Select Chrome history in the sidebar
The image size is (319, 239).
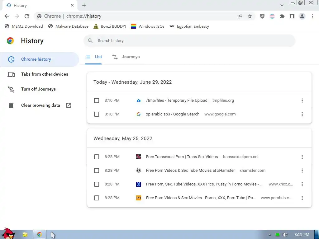pyautogui.click(x=40, y=59)
